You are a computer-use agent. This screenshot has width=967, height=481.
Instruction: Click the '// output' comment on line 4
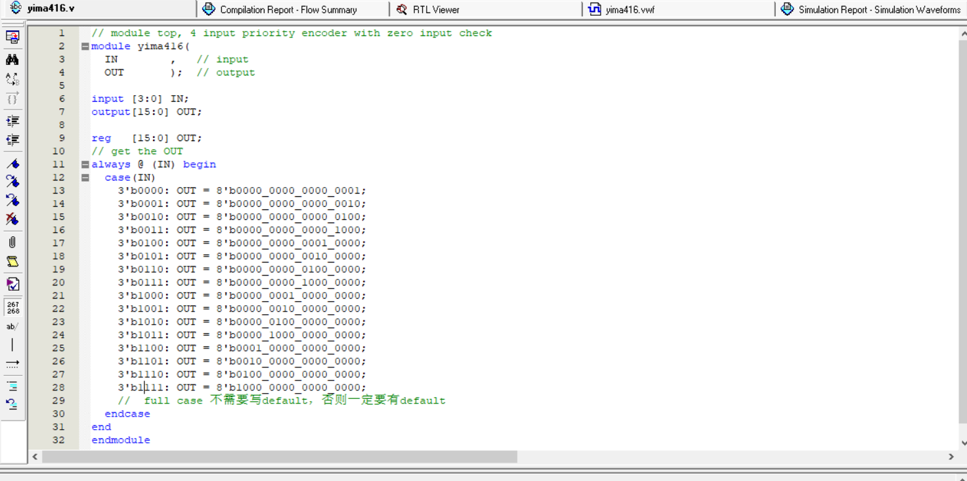pyautogui.click(x=226, y=72)
